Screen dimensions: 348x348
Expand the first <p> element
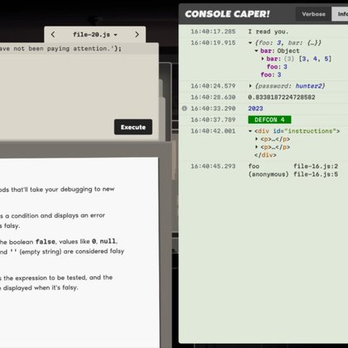(256, 139)
